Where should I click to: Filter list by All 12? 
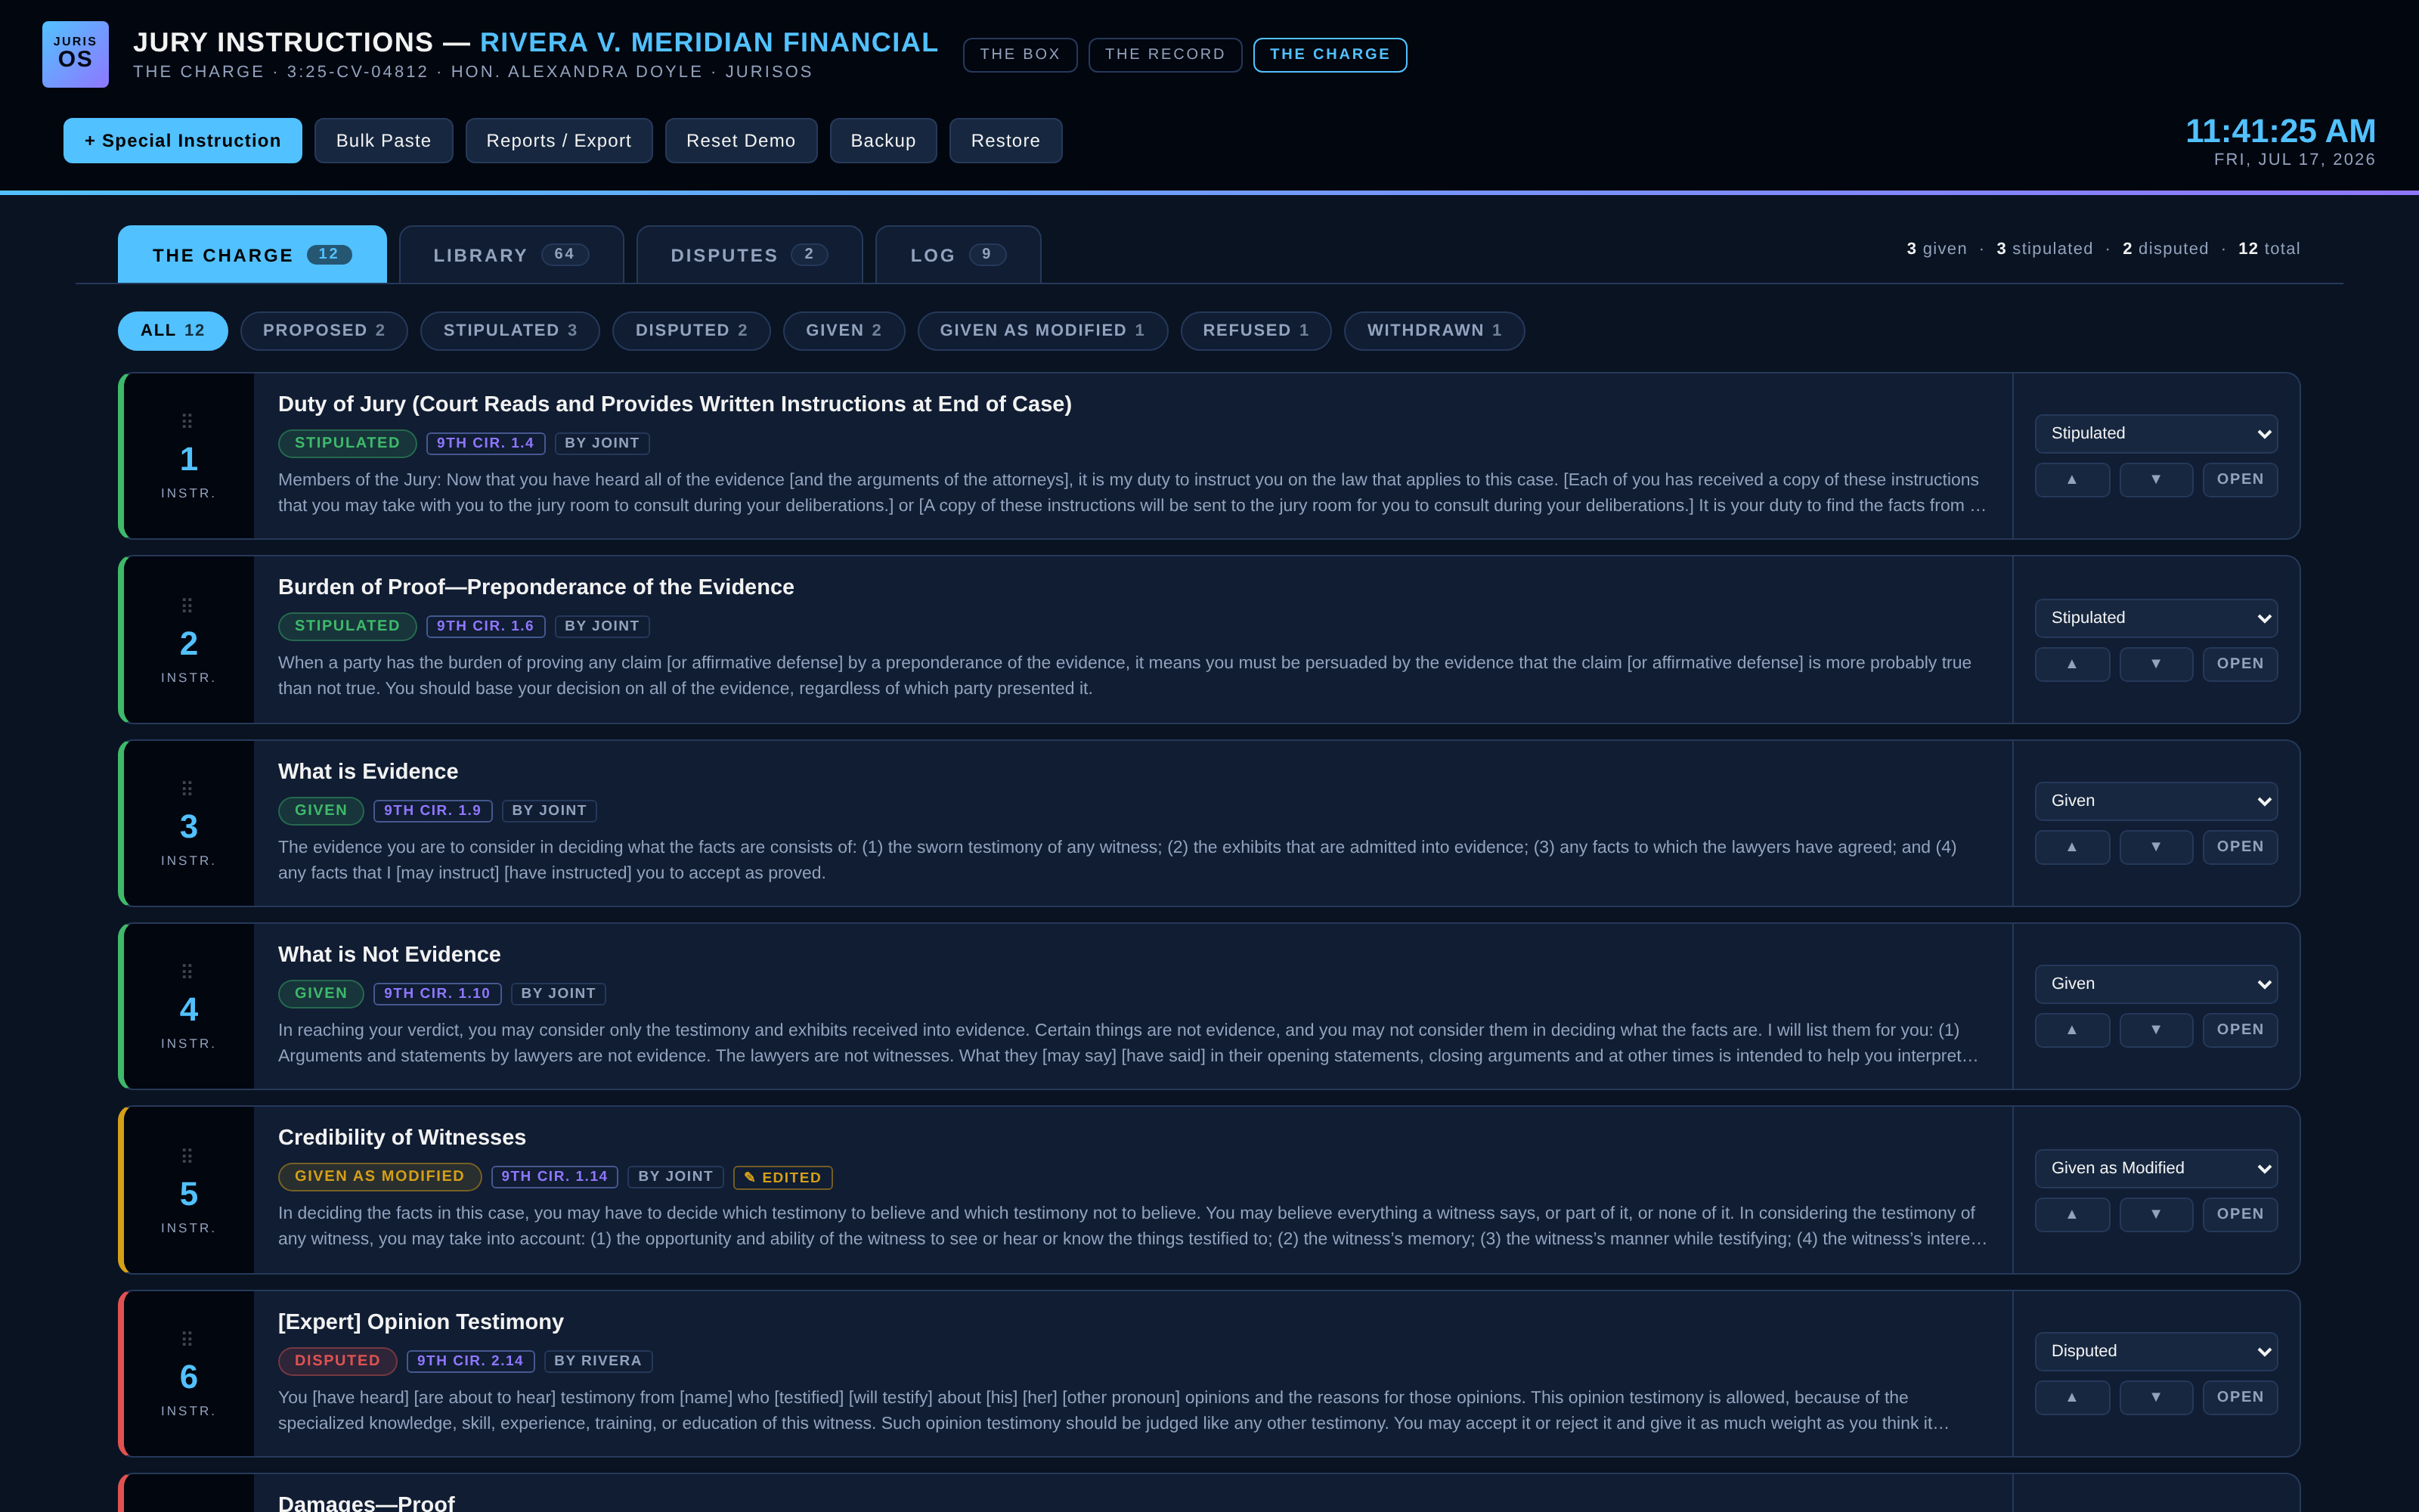coord(173,331)
